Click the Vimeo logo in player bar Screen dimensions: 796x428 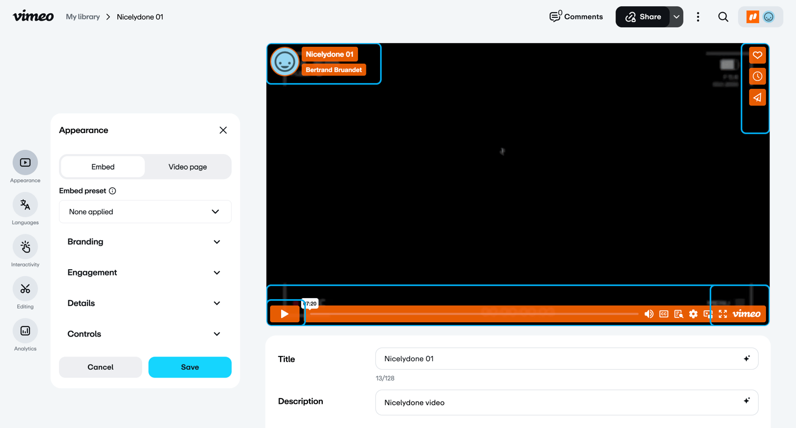coord(747,314)
